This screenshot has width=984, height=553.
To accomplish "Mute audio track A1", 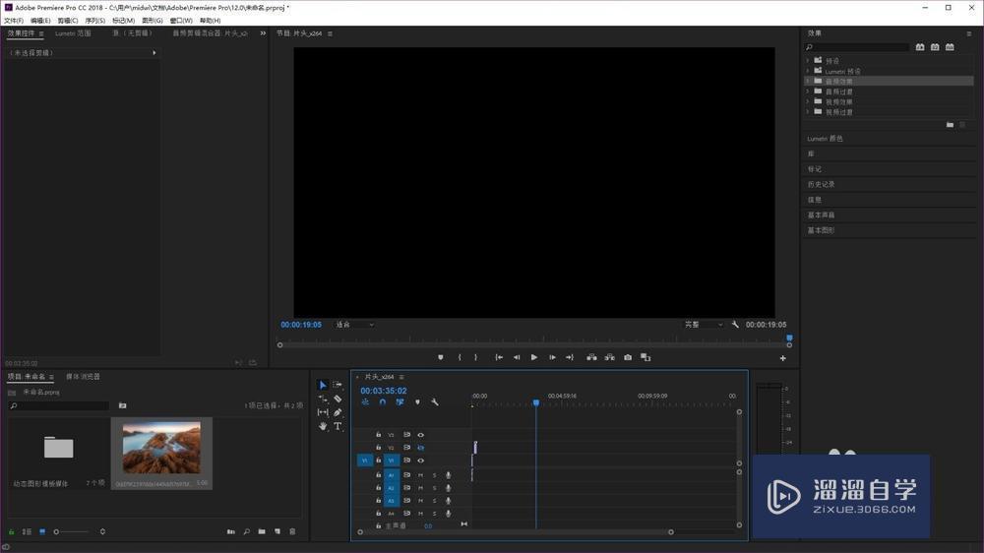I will tap(420, 475).
